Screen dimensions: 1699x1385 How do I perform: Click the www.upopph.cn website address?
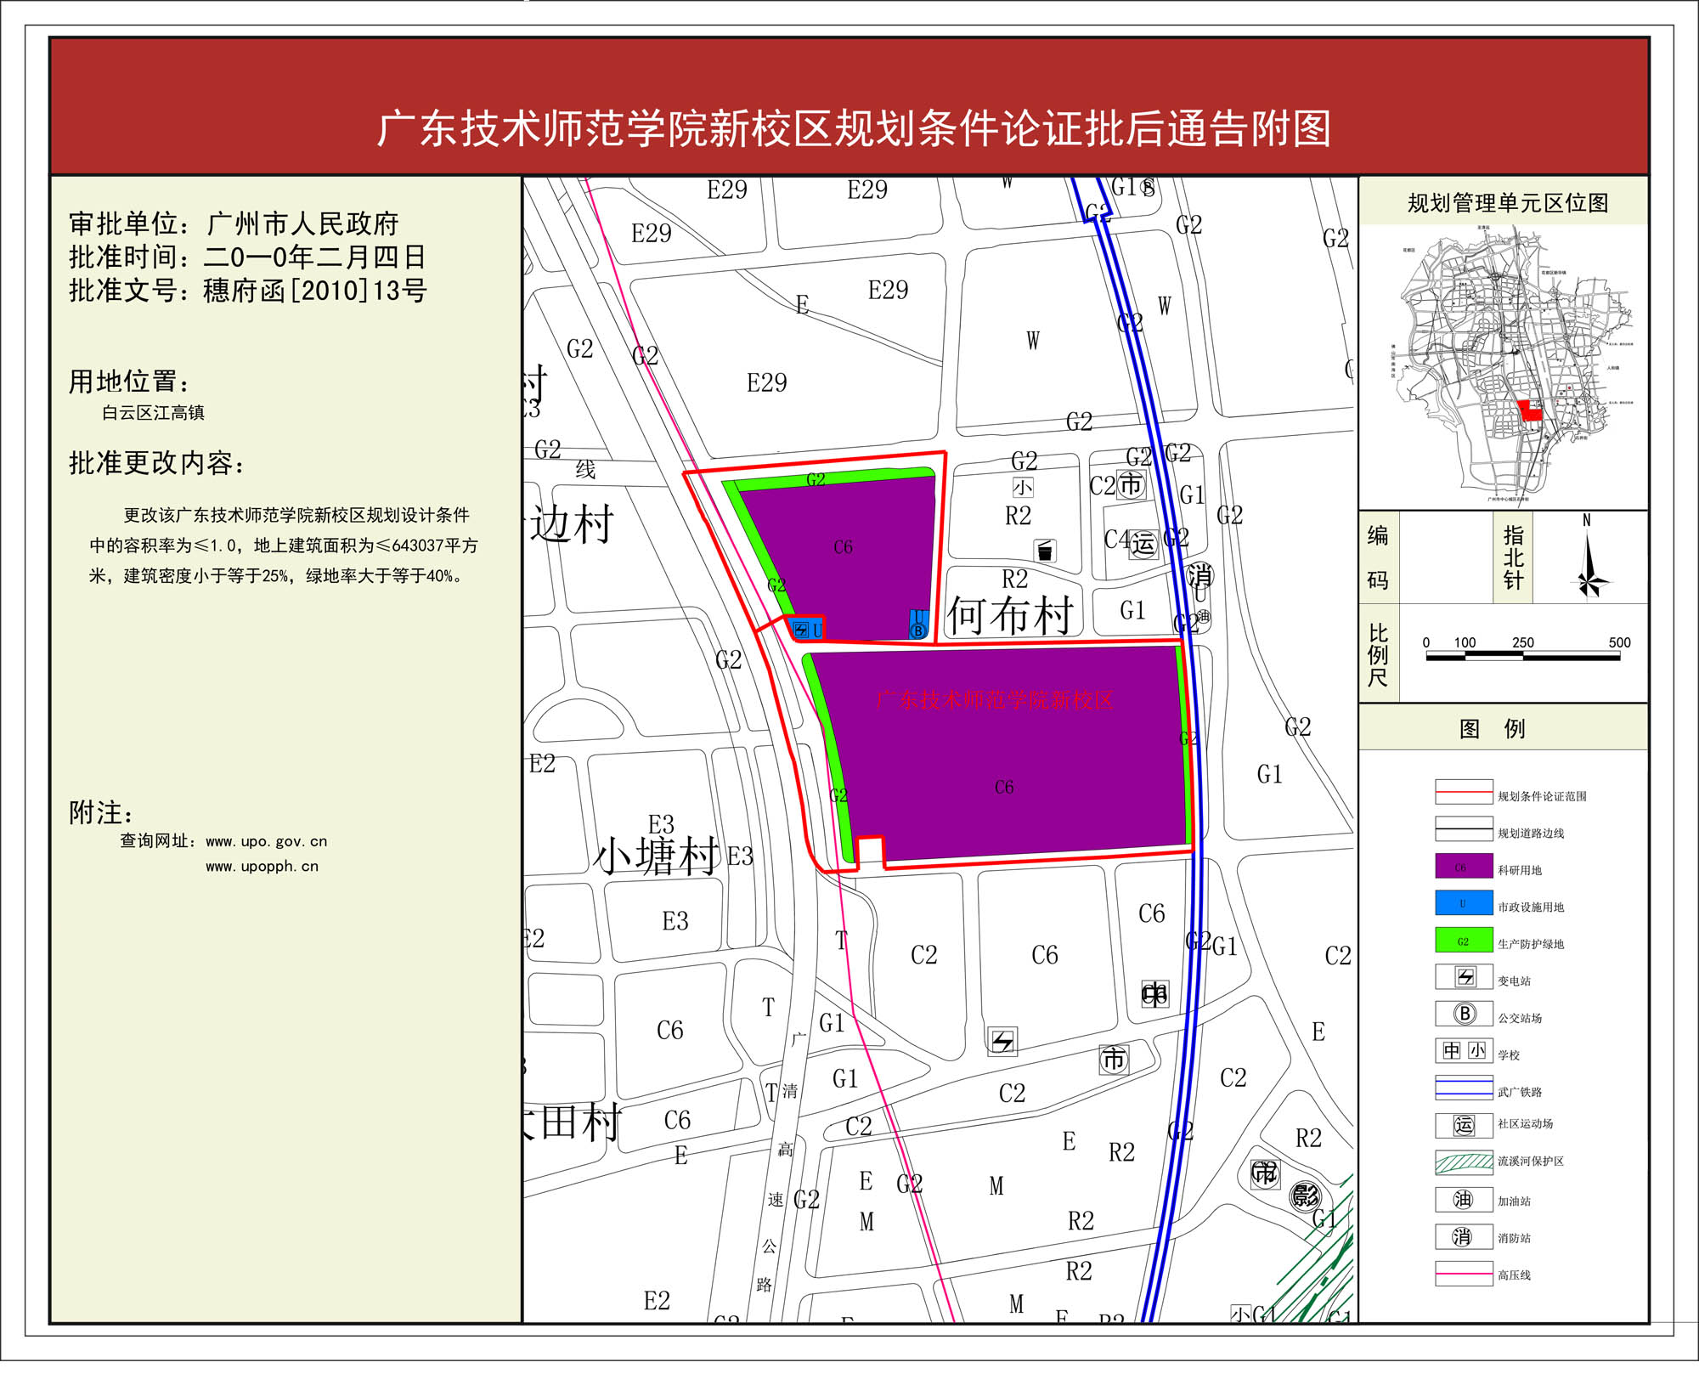(262, 867)
